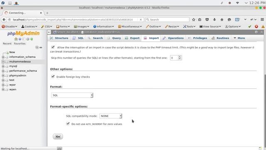Screen dimensions: 266x150
Task: Increase the skip queries number stepper
Action: [180, 57]
